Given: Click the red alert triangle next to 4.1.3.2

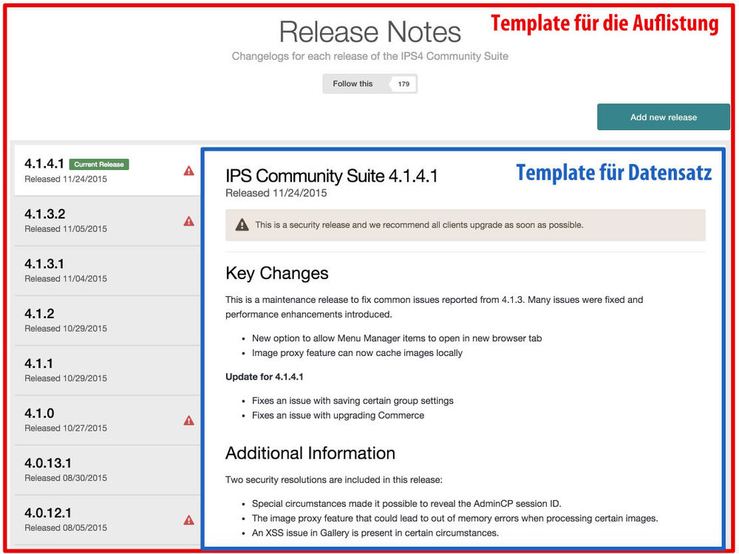Looking at the screenshot, I should [x=189, y=220].
